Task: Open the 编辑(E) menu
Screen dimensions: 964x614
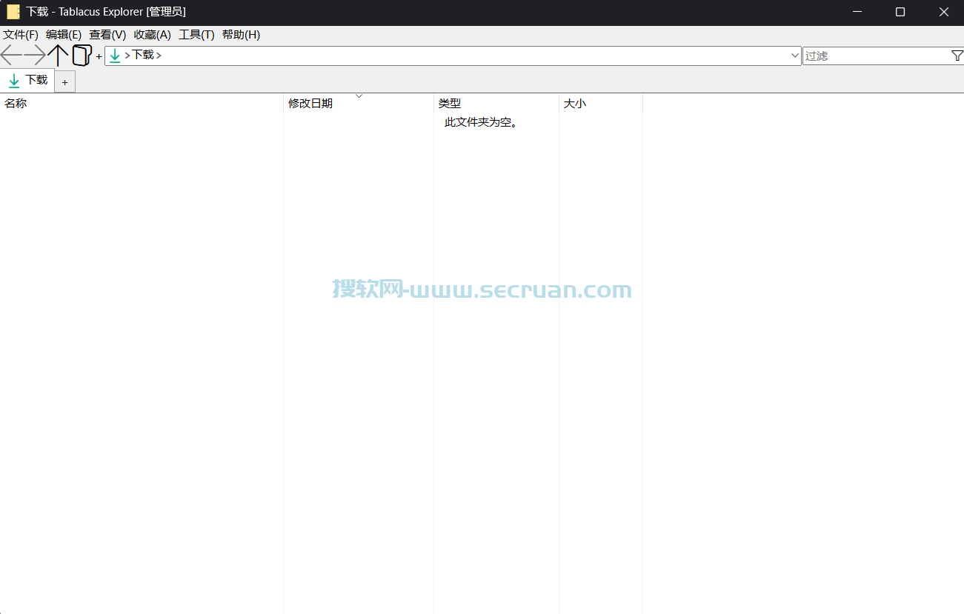Action: (x=64, y=35)
